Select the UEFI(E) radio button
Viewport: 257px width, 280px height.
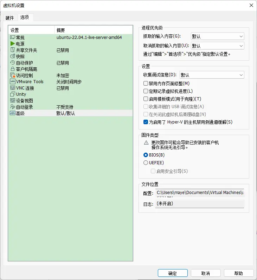(146, 162)
